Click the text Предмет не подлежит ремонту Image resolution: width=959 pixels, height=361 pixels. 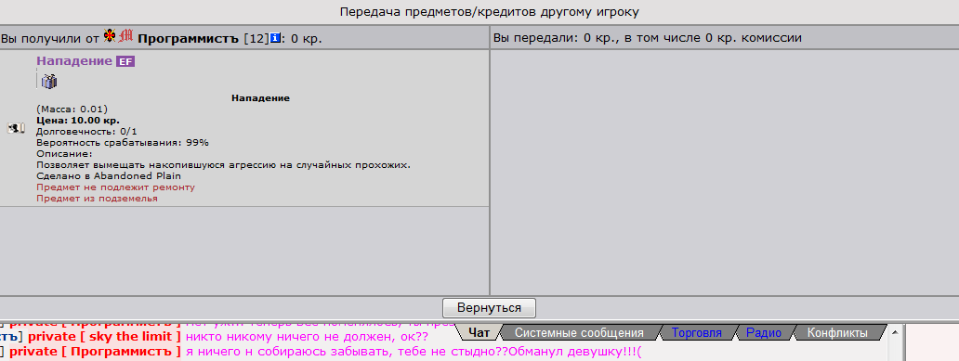coord(115,187)
